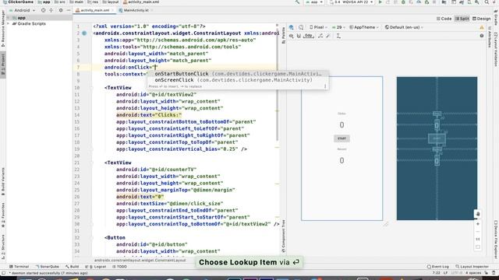The image size is (499, 280).
Task: Click the 4 spaces indent status indicator
Action: click(473, 273)
